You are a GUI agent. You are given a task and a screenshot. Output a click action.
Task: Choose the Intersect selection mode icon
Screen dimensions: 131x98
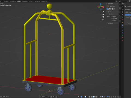pyautogui.click(x=114, y=9)
